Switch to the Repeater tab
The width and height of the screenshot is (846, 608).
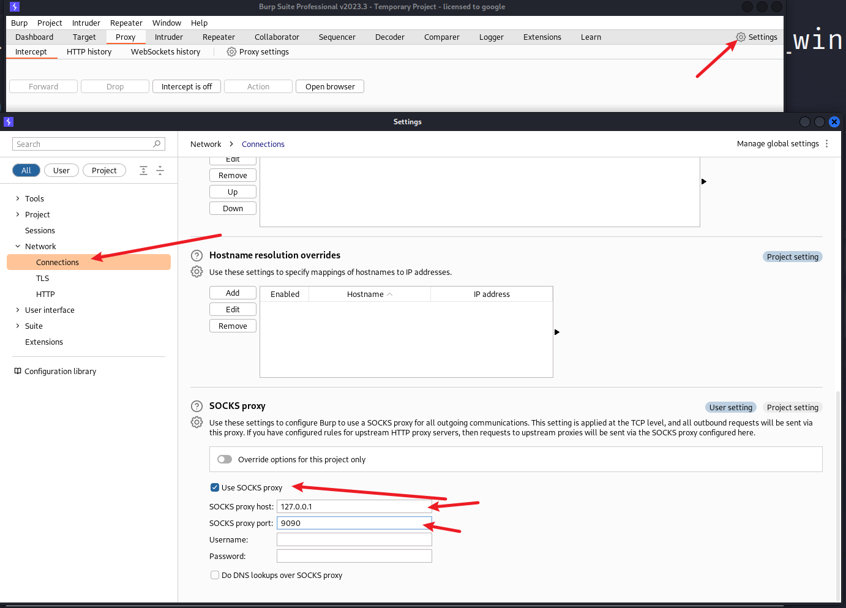coord(219,37)
